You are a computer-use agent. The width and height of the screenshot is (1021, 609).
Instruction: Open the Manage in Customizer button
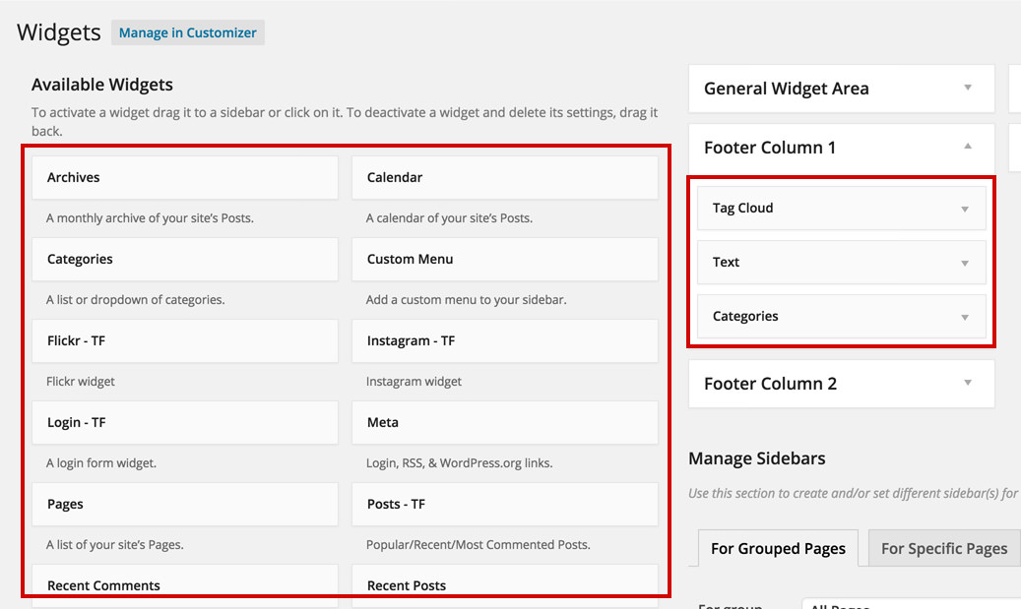(187, 32)
